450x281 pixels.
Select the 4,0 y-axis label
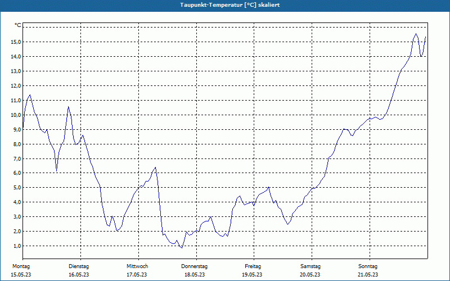(x=17, y=202)
